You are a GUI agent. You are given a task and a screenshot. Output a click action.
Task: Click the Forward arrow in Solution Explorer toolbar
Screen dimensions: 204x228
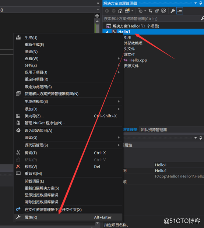point(113,11)
